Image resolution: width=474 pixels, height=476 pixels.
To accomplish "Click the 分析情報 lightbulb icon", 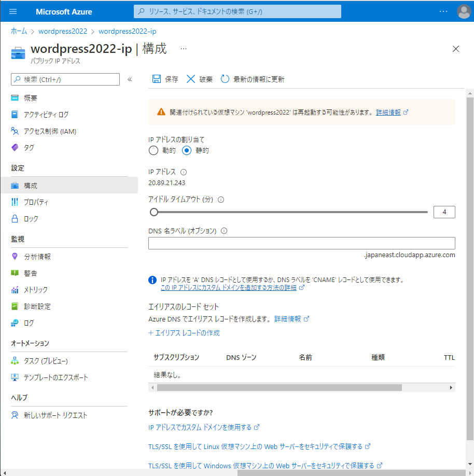I will tap(15, 257).
